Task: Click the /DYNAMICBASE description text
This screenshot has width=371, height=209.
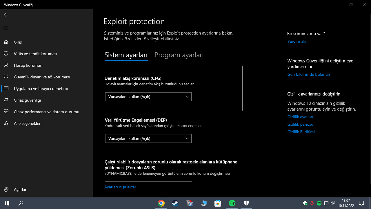Action: click(x=167, y=174)
